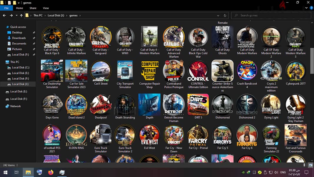This screenshot has height=177, width=314.
Task: Select the DIRT 5 icon
Action: [198, 104]
